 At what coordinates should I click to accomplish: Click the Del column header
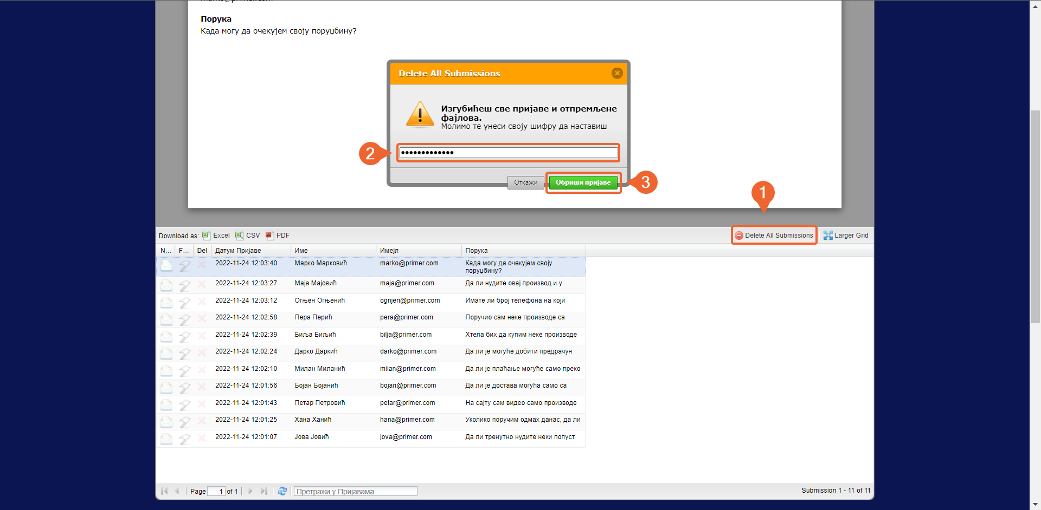coord(202,251)
